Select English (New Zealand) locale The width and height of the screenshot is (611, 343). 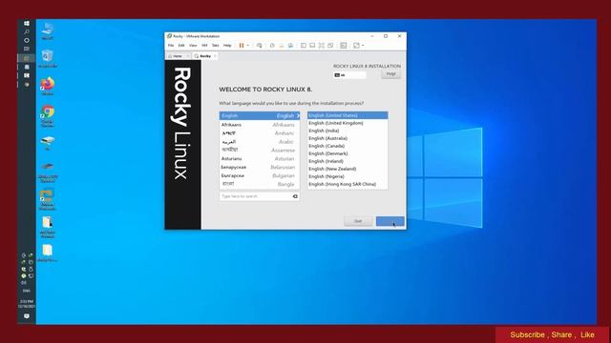pos(348,169)
